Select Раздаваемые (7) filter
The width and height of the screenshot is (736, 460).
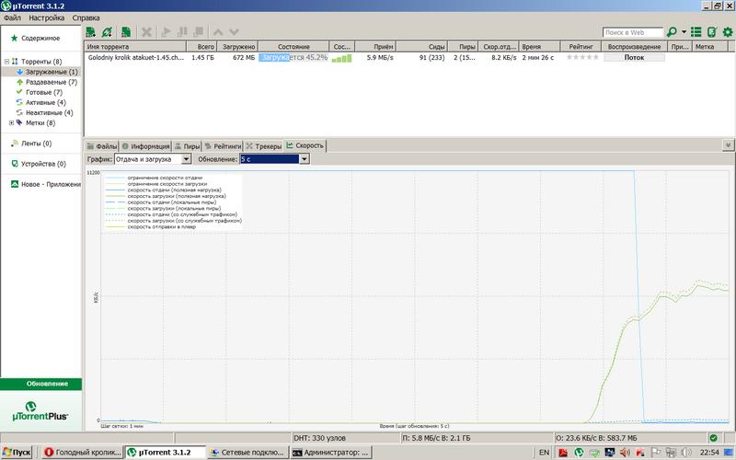(52, 82)
